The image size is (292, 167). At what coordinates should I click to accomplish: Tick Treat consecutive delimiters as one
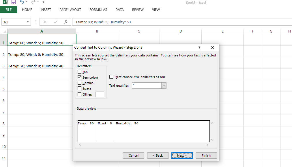[111, 77]
